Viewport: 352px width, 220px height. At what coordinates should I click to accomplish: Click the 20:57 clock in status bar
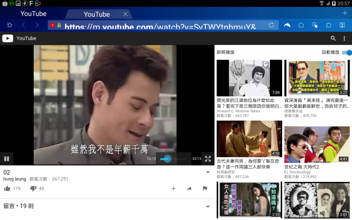[x=343, y=3]
